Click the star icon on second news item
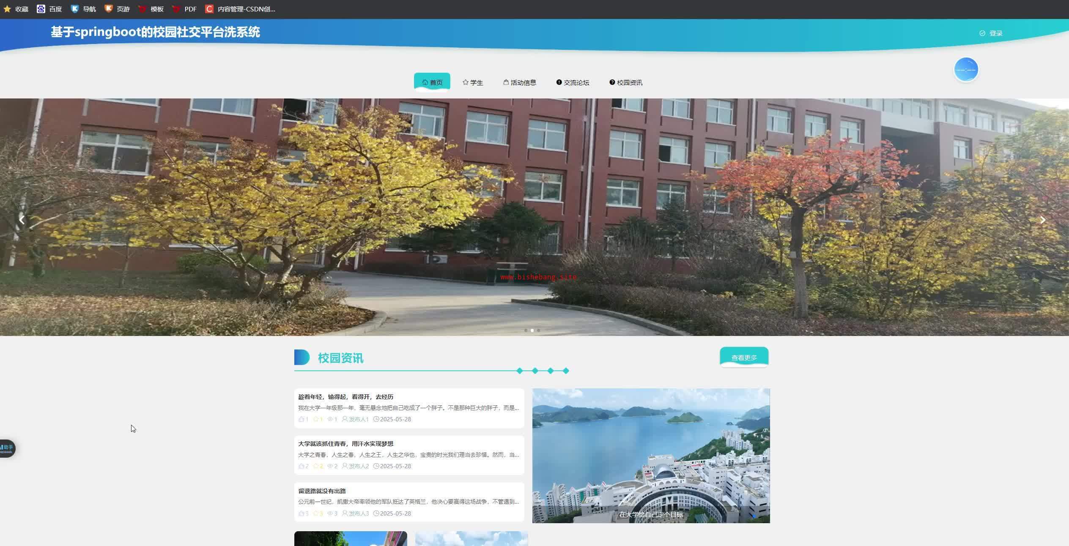The image size is (1069, 546). coord(316,466)
